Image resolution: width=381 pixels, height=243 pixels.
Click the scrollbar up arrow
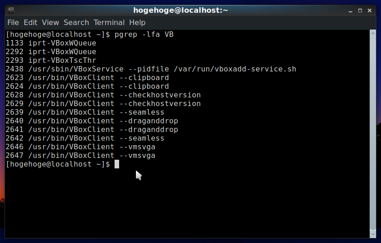point(373,33)
